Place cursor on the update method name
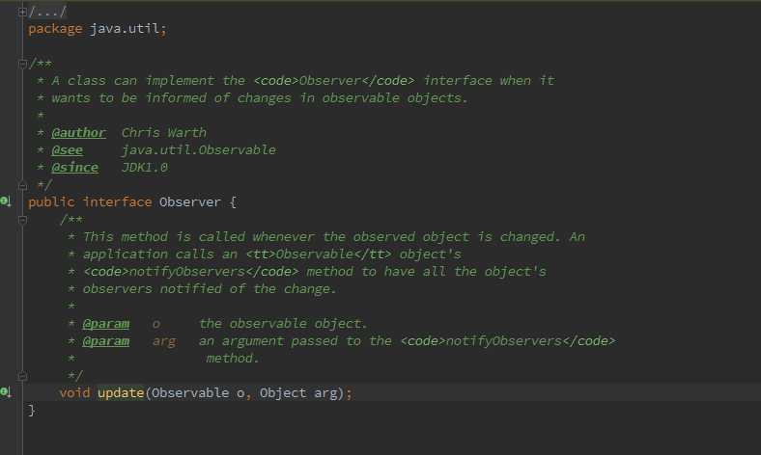This screenshot has height=455, width=761. coord(120,393)
